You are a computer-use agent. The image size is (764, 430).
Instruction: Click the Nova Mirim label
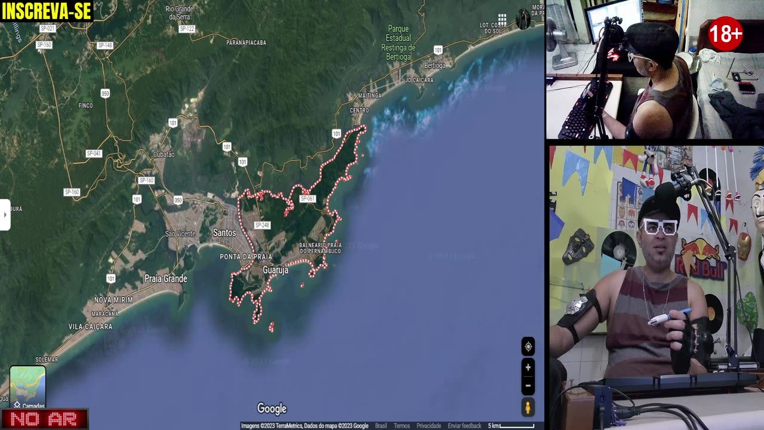pyautogui.click(x=113, y=300)
